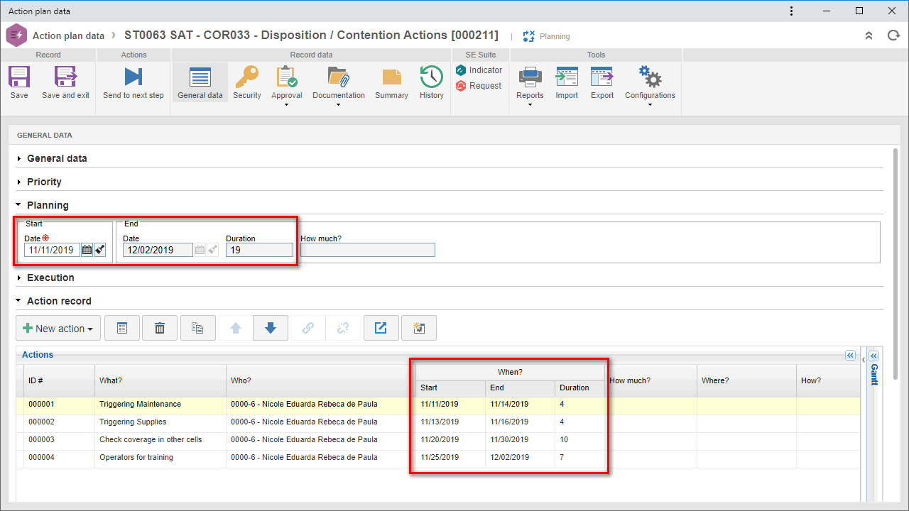Select the Triggering Maintenance row
This screenshot has width=909, height=511.
438,405
